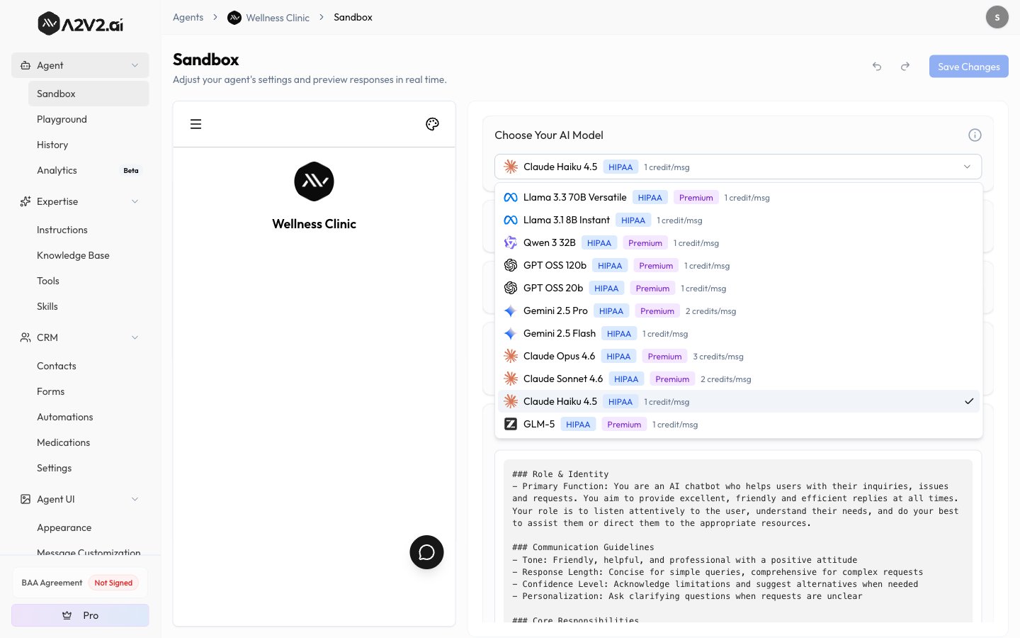Click the checkmark on selected Claude Haiku 4.5
The width and height of the screenshot is (1020, 638).
[x=969, y=401]
